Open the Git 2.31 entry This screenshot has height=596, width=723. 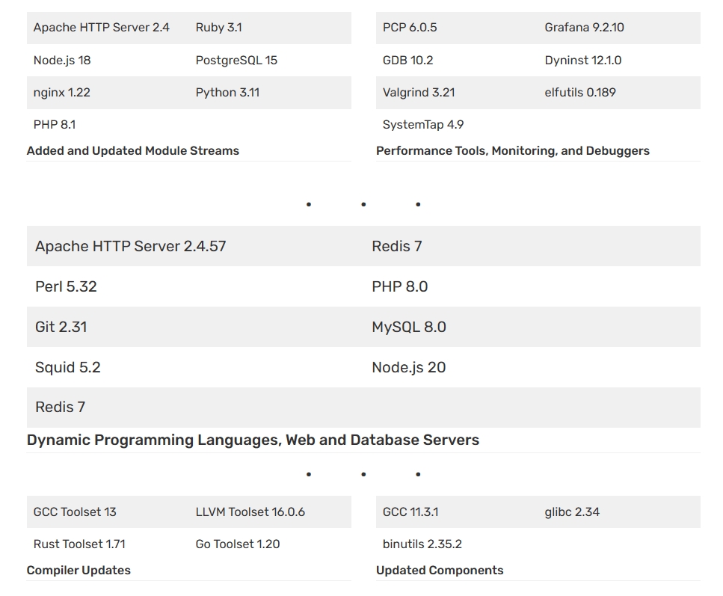point(61,327)
